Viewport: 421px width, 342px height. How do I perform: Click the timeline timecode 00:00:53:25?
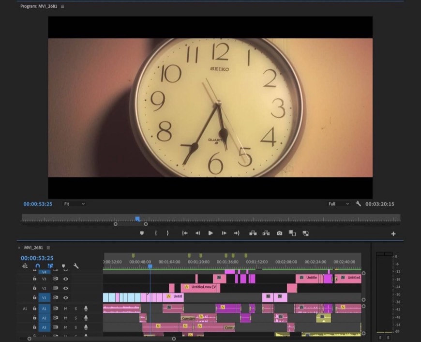(37, 258)
